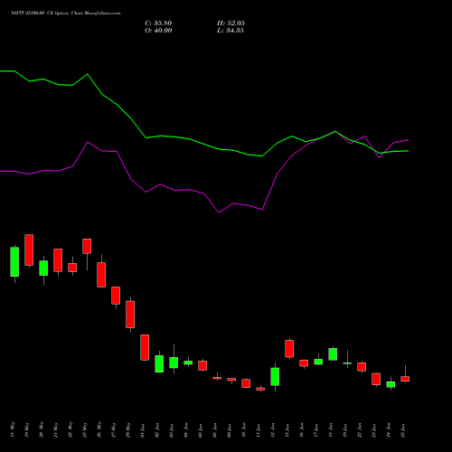Click the 04 Jun date label
This screenshot has height=452, width=452.
[x=186, y=430]
